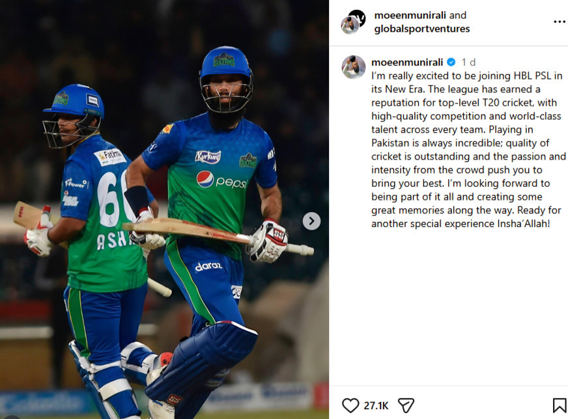Open globalsportventures profile from post header

coord(421,29)
